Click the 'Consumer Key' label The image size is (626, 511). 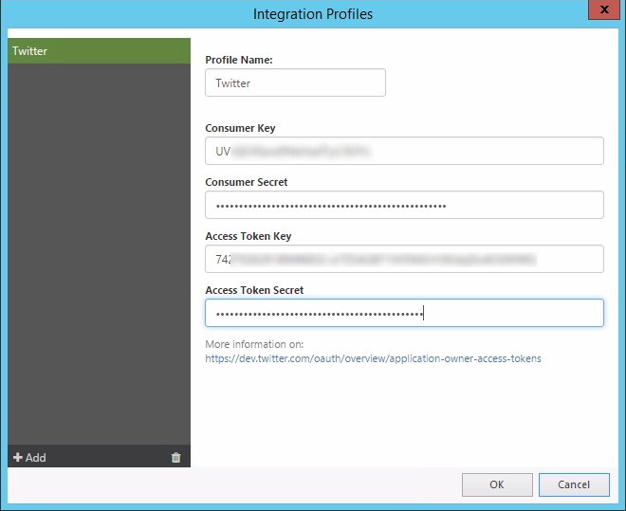tap(240, 128)
